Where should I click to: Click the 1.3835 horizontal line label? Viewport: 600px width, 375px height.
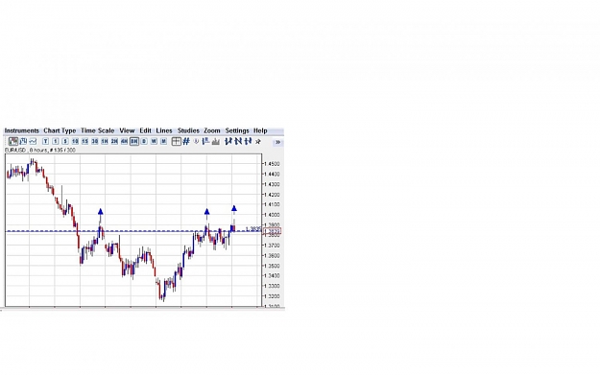coord(252,229)
